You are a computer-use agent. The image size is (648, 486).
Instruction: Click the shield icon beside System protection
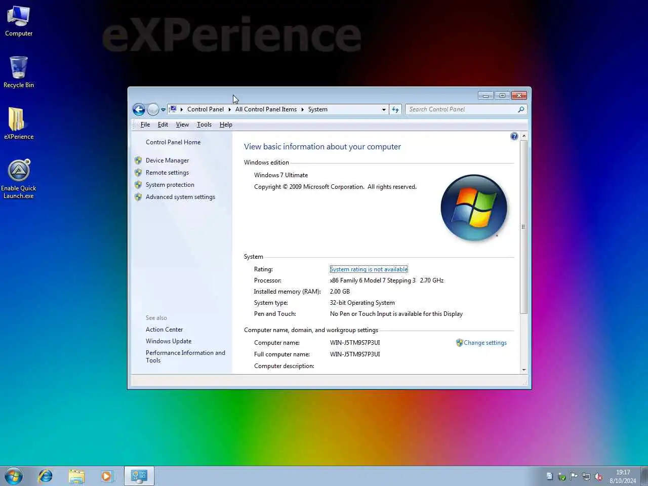(138, 185)
